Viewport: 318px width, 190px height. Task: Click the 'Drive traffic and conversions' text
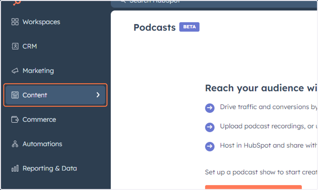point(269,107)
